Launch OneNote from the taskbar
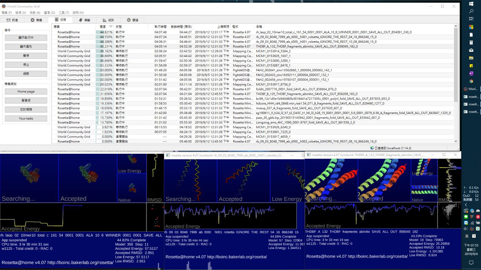The image size is (481, 270). pos(471,73)
